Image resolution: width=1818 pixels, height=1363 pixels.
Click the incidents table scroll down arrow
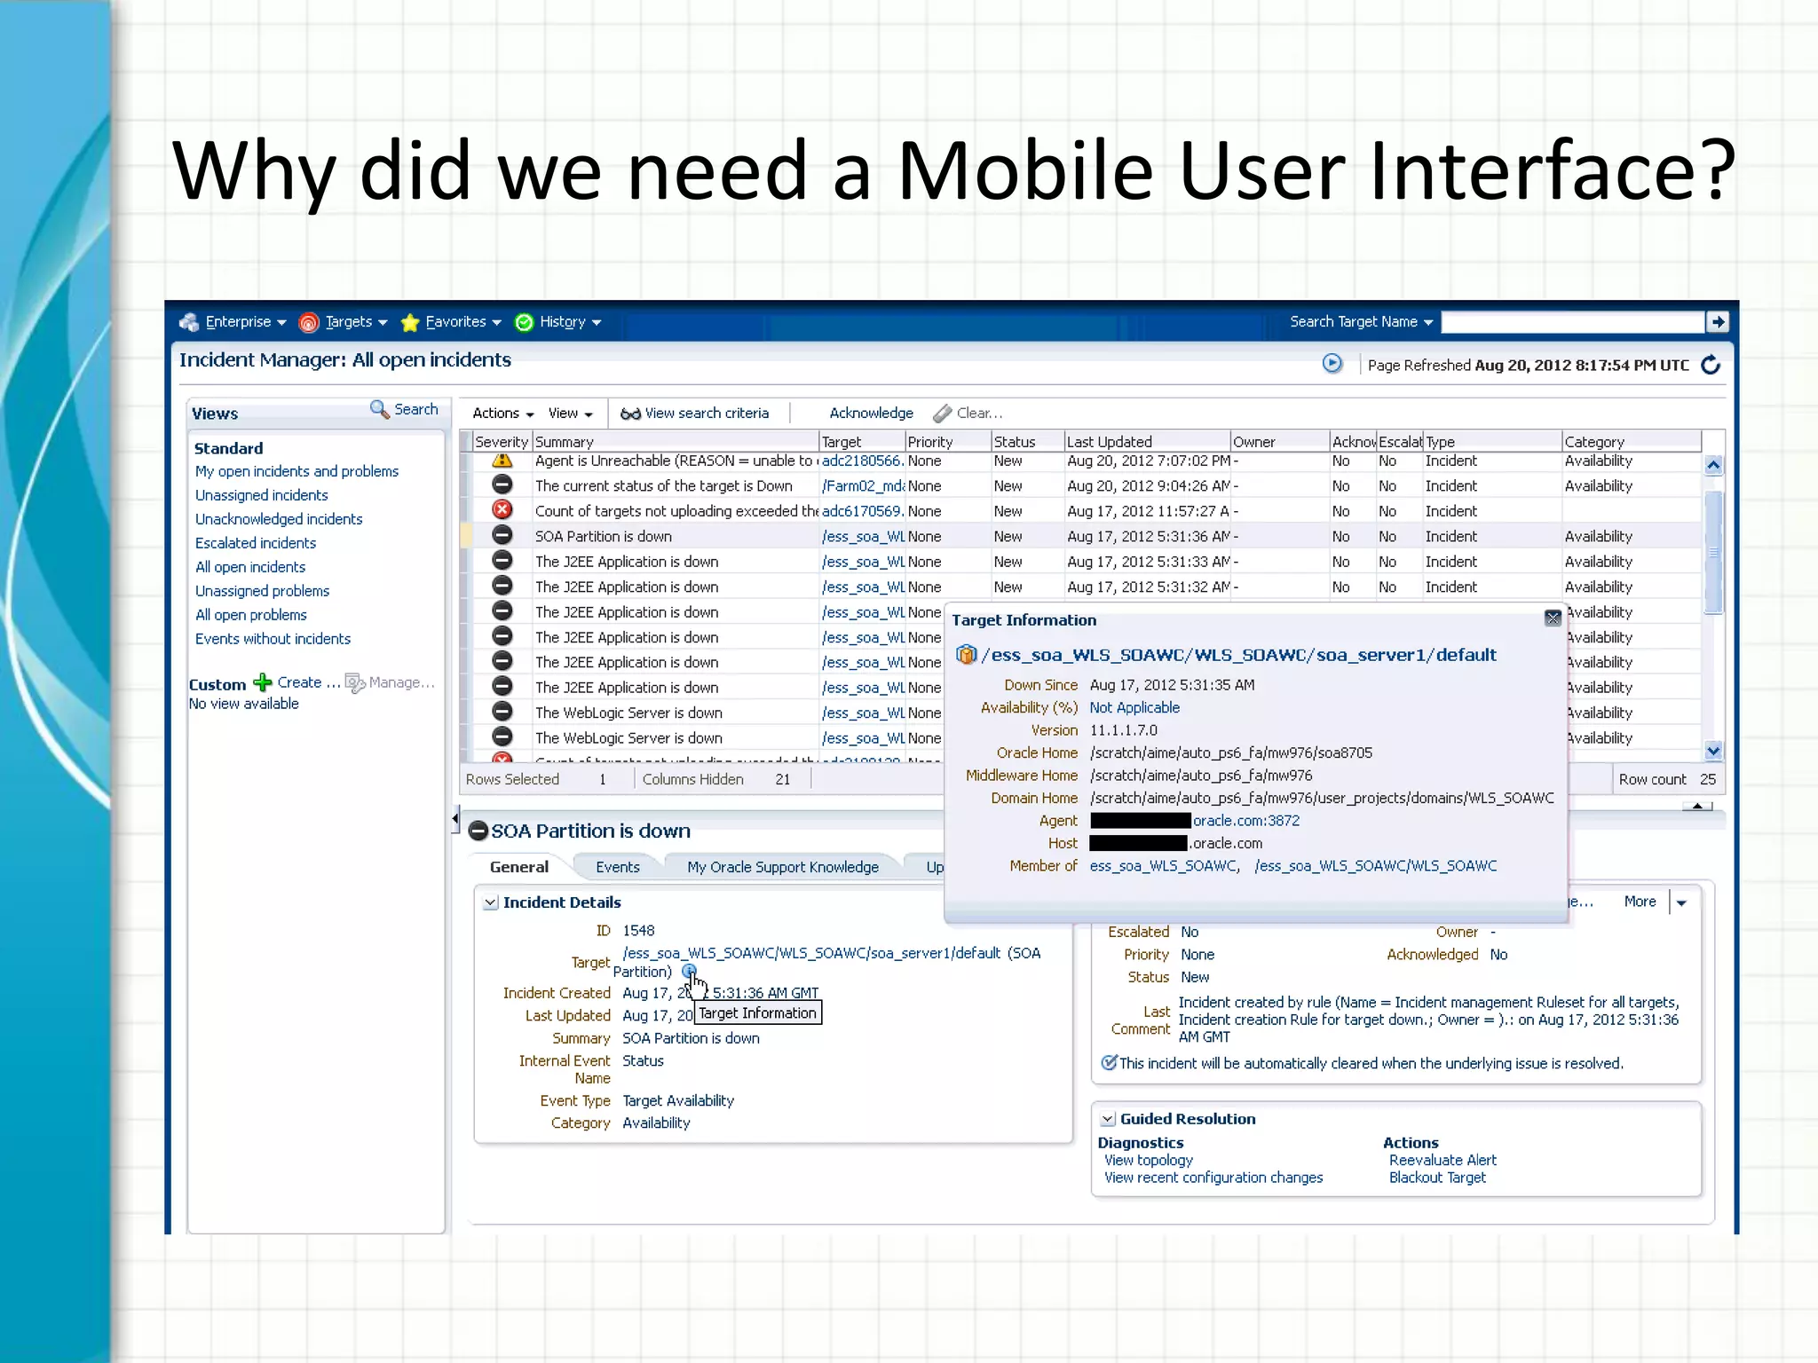(1713, 751)
